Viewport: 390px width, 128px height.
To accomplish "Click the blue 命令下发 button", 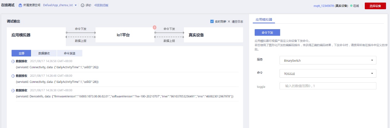I will tap(267, 32).
